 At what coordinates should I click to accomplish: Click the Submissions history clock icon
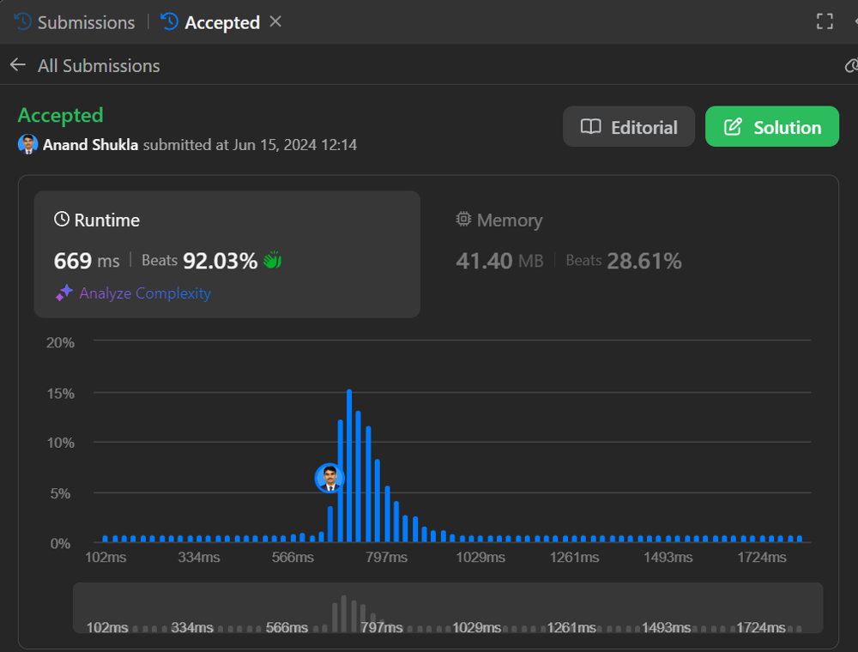point(23,22)
